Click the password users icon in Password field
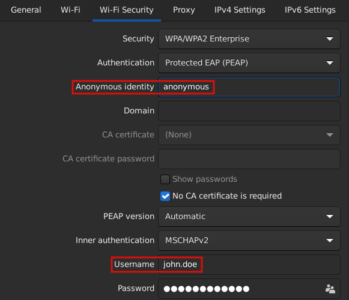Screen dimensions: 349x300 tap(330, 289)
